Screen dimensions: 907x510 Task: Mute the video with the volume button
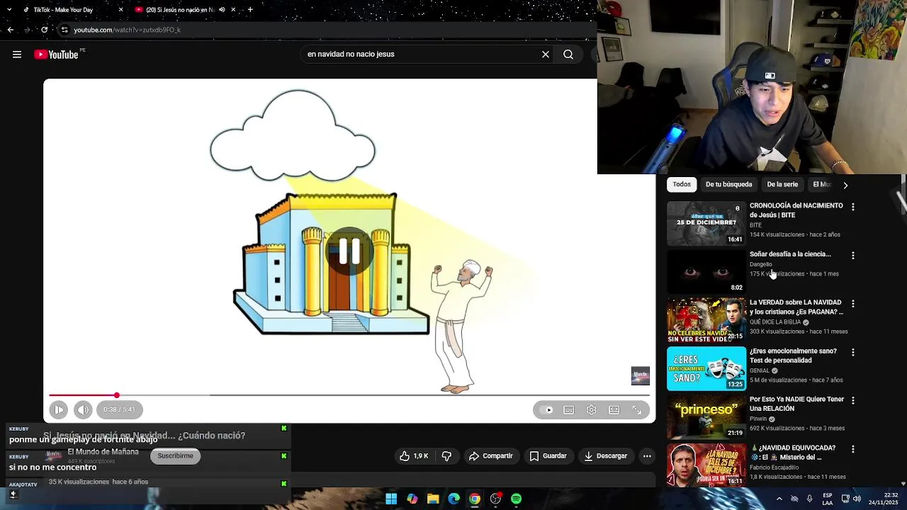[x=83, y=409]
